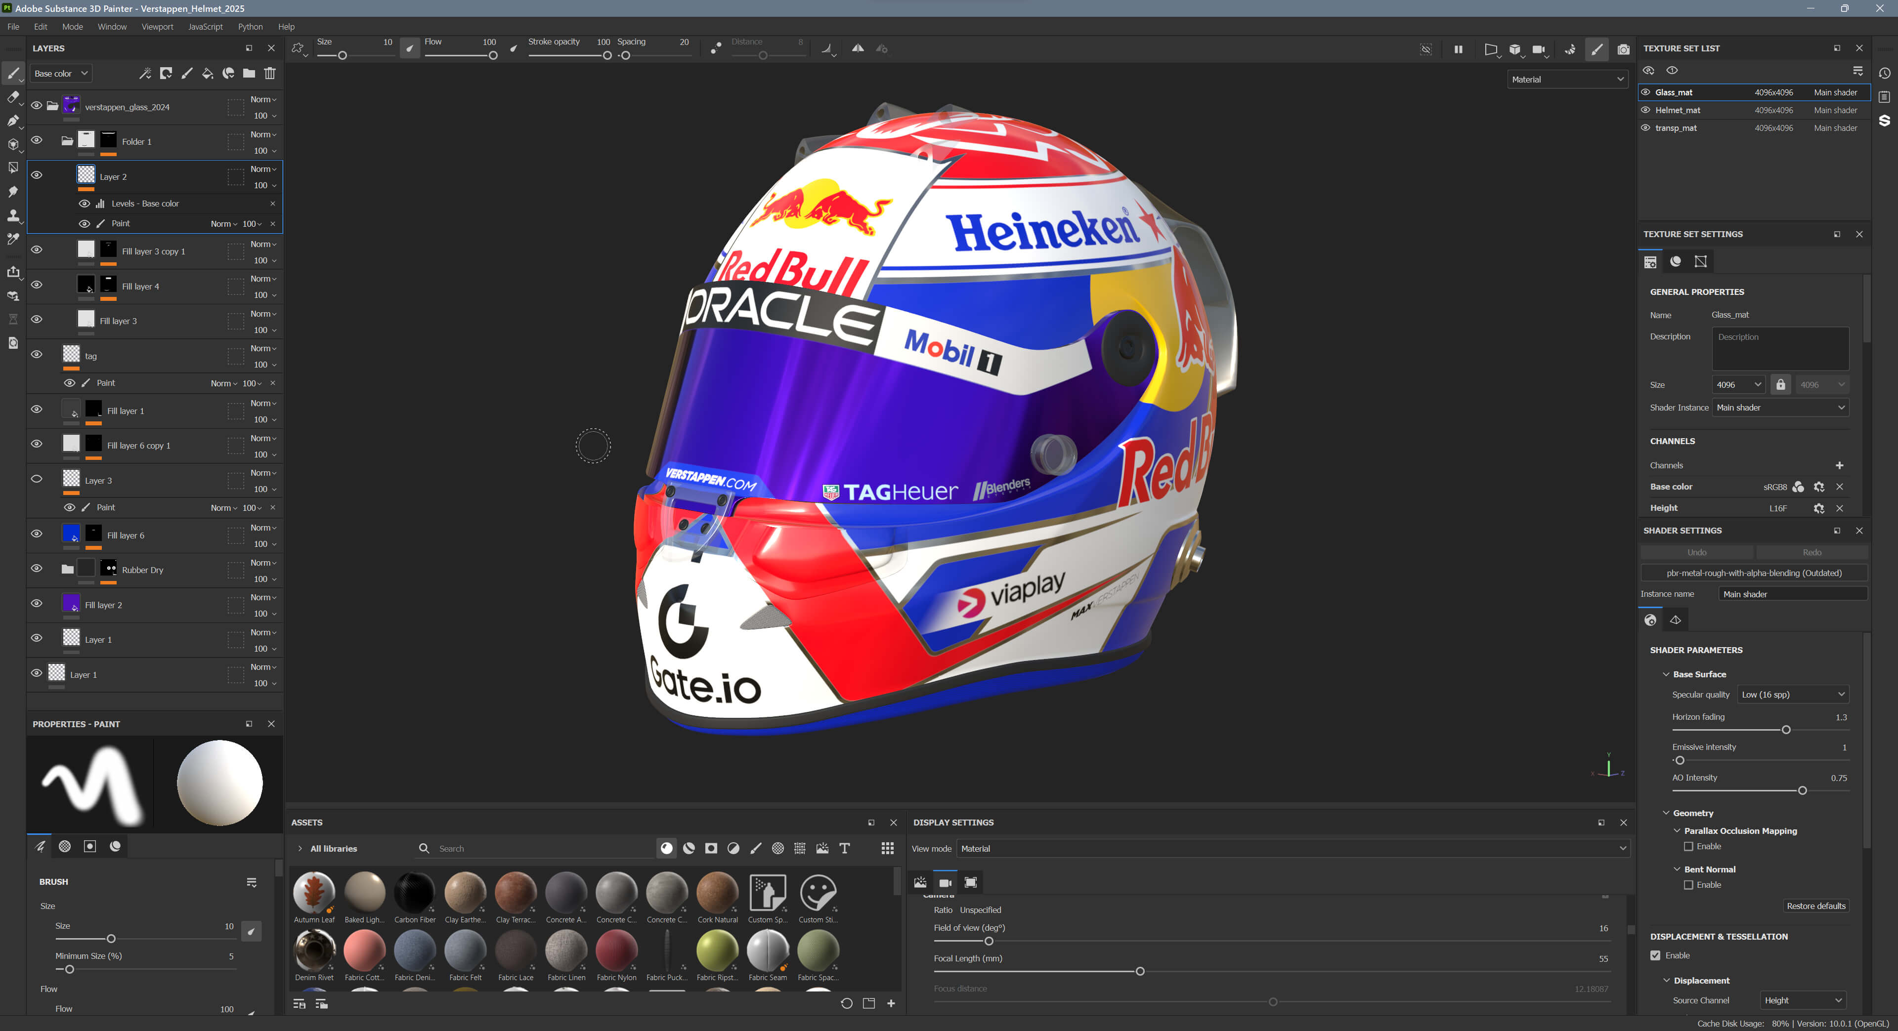Open the Viewport menu
Image resolution: width=1898 pixels, height=1031 pixels.
[x=157, y=27]
